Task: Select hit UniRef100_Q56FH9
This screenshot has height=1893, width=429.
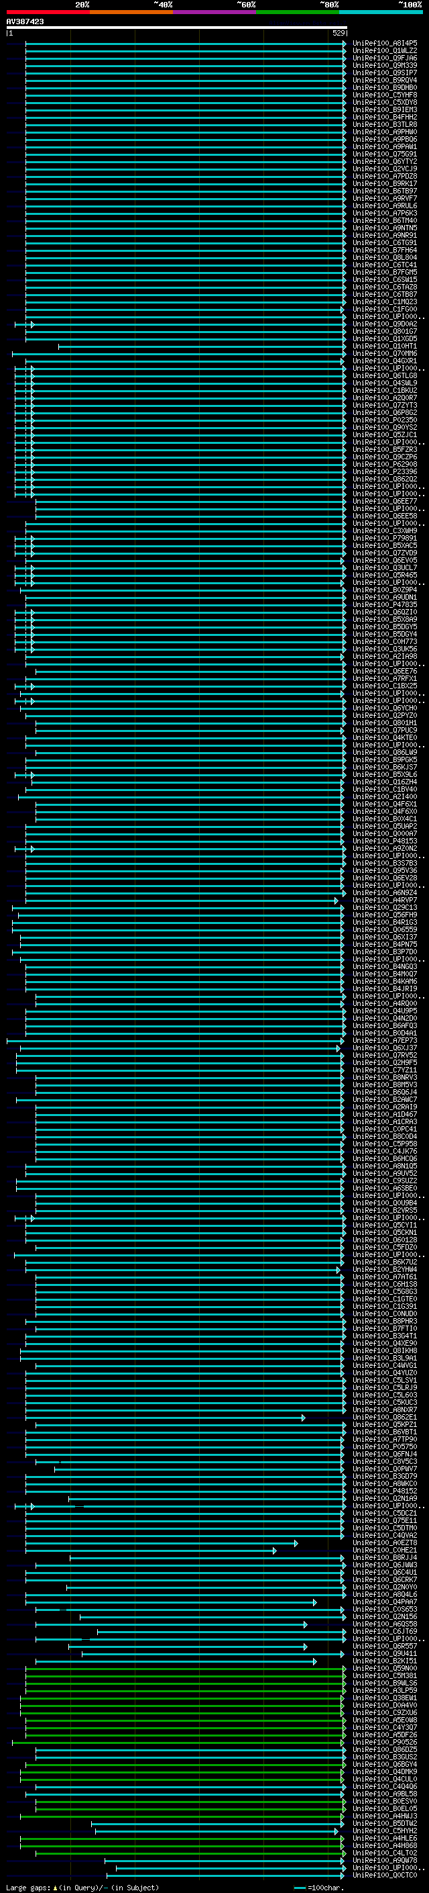Action: [384, 915]
